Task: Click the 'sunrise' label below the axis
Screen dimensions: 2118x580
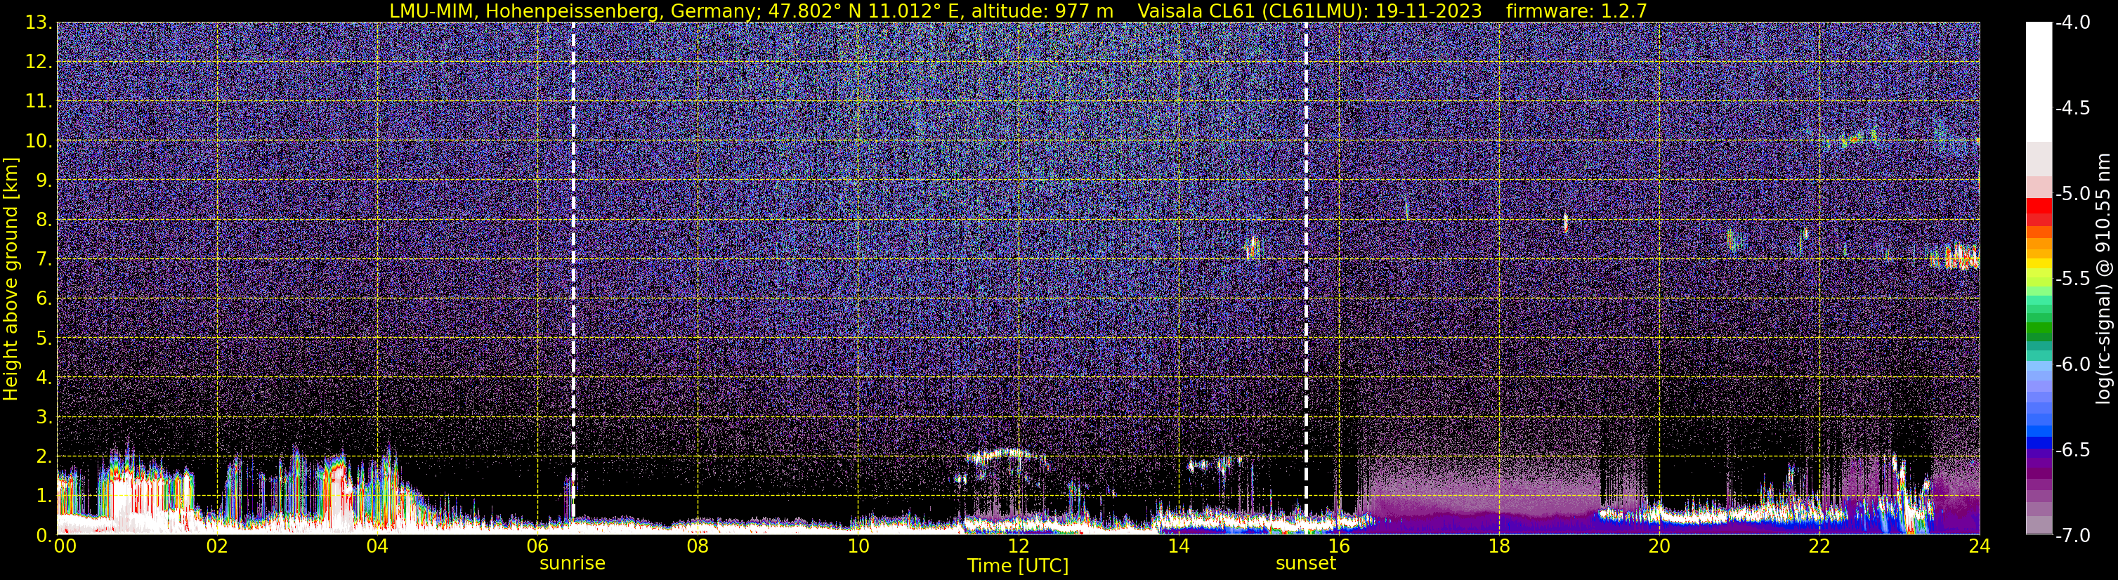Action: click(x=573, y=564)
